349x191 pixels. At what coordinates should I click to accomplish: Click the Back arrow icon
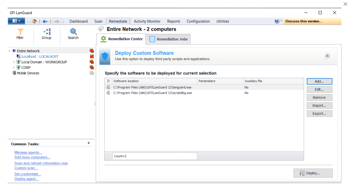[45, 21]
